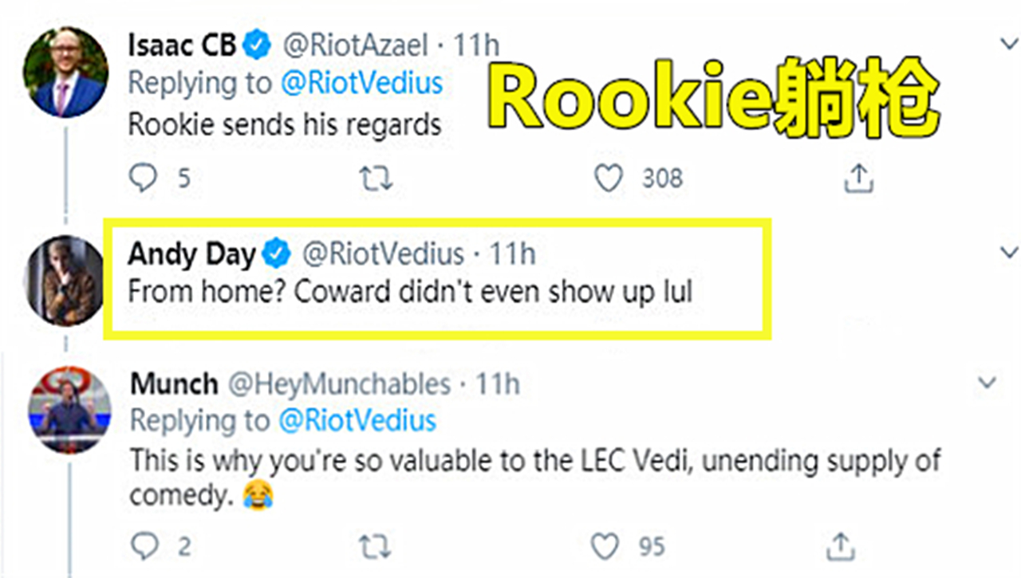Screen dimensions: 1021x578
Task: Like Munch's tweet with 95 likes
Action: point(605,547)
